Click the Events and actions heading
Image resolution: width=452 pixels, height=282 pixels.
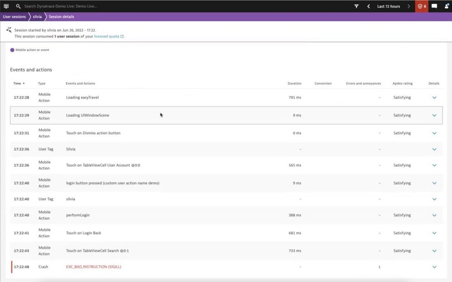(31, 70)
